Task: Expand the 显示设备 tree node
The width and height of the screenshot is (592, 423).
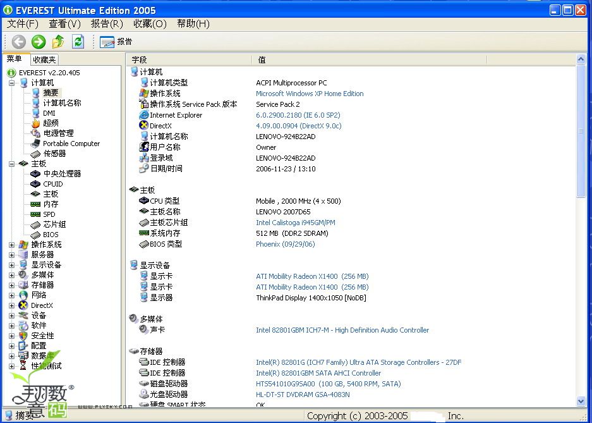Action: (12, 265)
